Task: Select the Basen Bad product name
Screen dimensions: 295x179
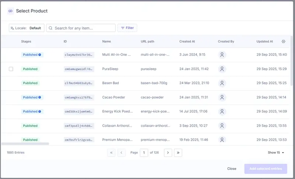Action: 110,83
